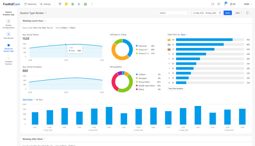The image size is (255, 146).
Task: Click the 1F floor bar
Action: click(x=195, y=49)
